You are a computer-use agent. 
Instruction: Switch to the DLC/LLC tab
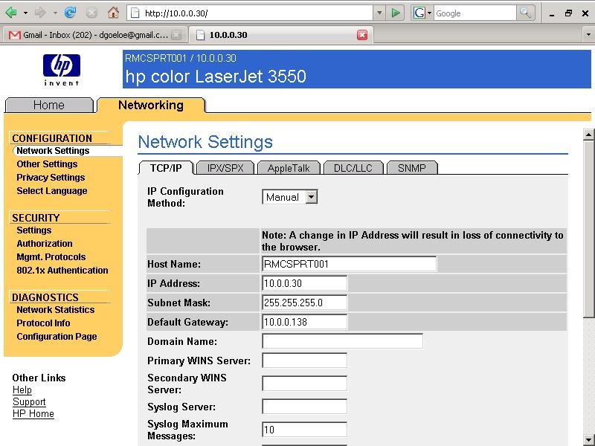pos(353,168)
